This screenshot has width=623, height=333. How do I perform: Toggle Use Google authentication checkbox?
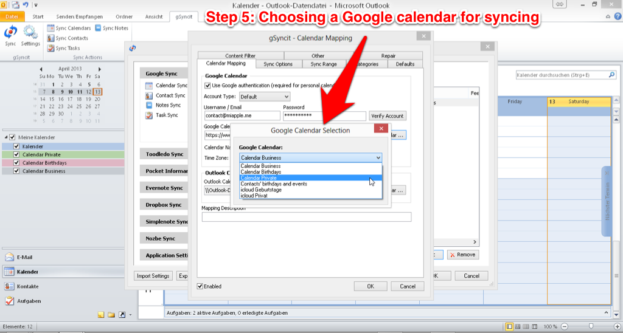tap(207, 86)
